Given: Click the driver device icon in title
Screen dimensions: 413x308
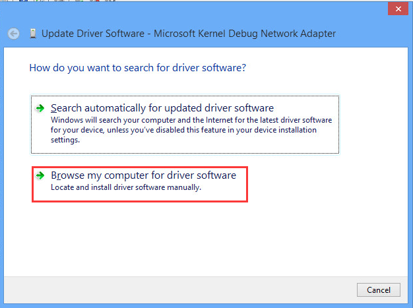Looking at the screenshot, I should click(x=32, y=34).
